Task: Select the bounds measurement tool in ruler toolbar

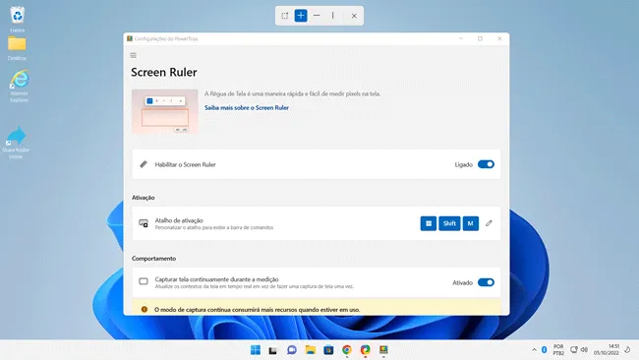Action: click(x=285, y=16)
